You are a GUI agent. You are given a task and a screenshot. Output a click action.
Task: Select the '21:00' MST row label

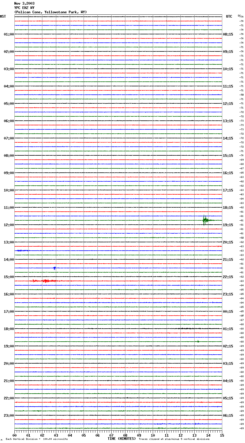coord(9,381)
